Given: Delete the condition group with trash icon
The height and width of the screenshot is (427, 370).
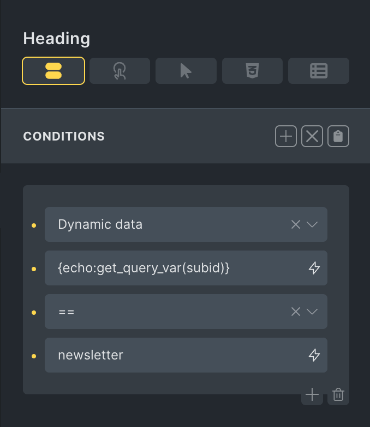Looking at the screenshot, I should (338, 394).
